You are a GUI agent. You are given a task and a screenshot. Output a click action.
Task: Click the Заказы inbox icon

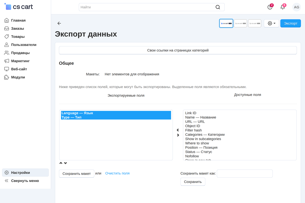(7, 28)
